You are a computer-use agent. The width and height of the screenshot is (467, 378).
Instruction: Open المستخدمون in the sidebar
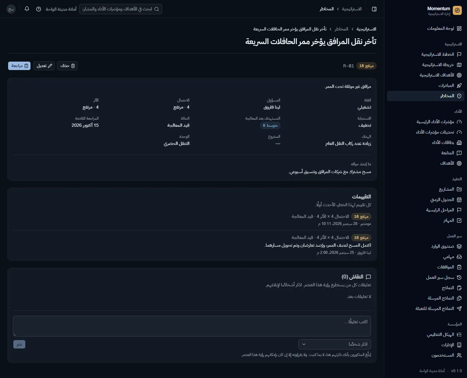click(x=425, y=355)
